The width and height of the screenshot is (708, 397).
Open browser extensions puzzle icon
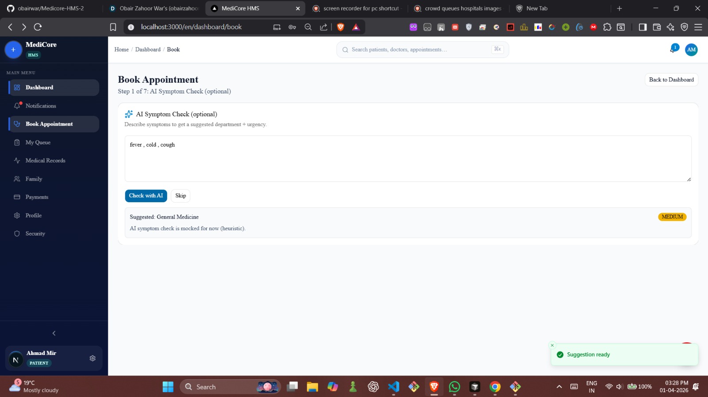pyautogui.click(x=607, y=27)
